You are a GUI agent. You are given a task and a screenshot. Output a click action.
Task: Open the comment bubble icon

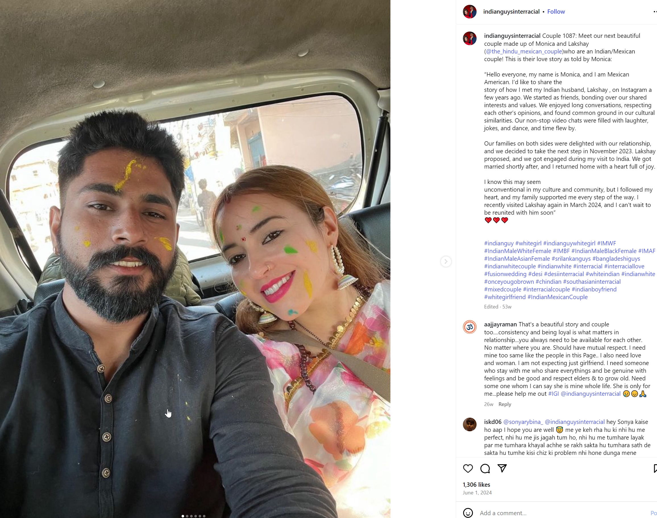click(x=485, y=469)
